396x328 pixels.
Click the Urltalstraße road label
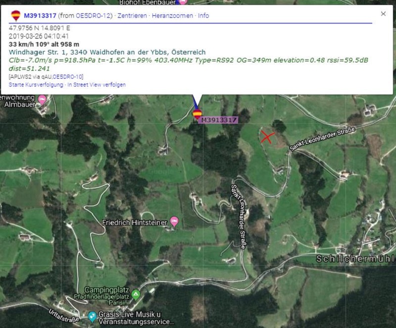tap(64, 316)
